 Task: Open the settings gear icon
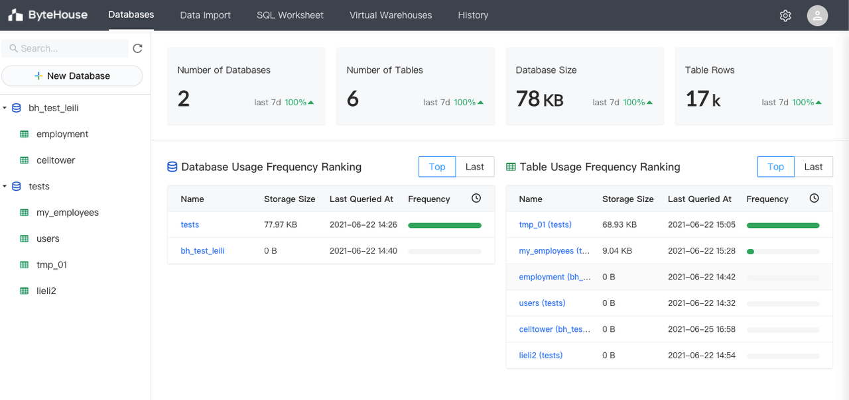(x=785, y=15)
